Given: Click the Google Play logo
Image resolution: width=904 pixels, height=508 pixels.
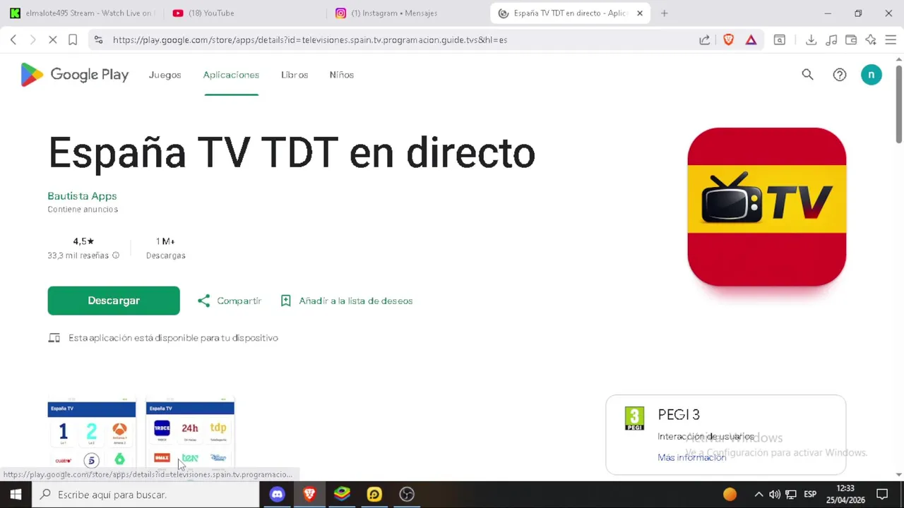Looking at the screenshot, I should [74, 75].
